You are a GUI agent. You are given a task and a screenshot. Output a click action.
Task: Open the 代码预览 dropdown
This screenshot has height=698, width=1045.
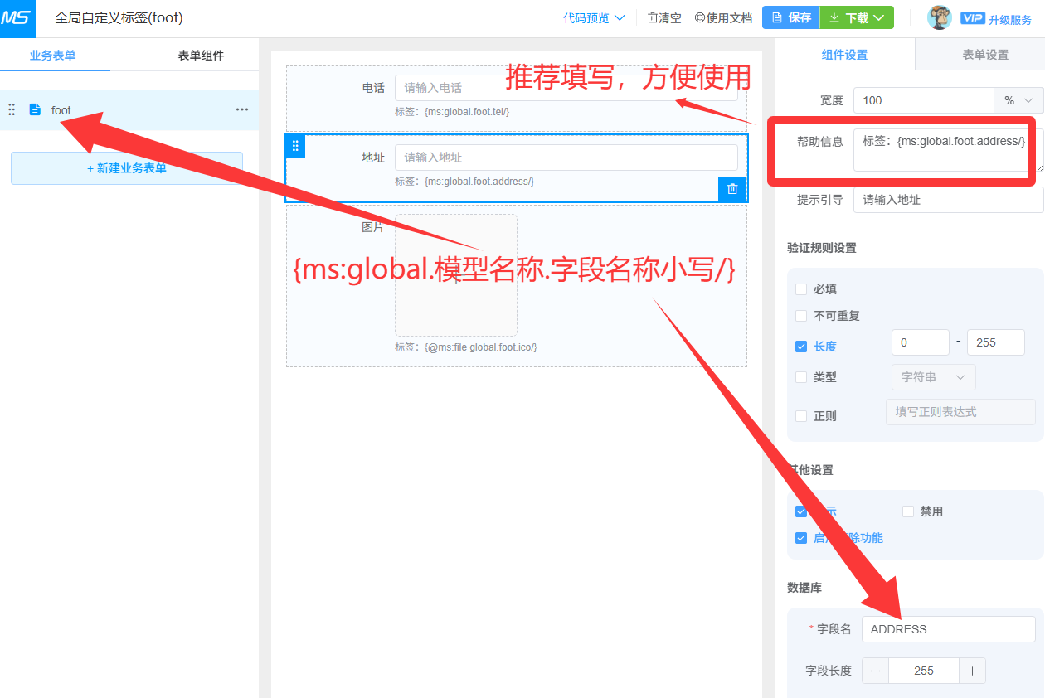coord(594,17)
